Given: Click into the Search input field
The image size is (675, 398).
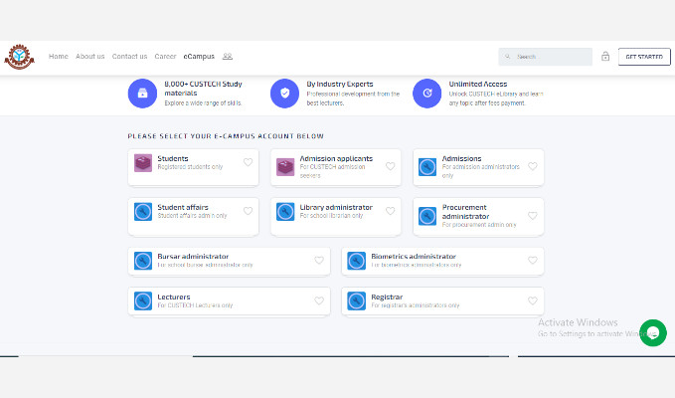Looking at the screenshot, I should coord(552,57).
